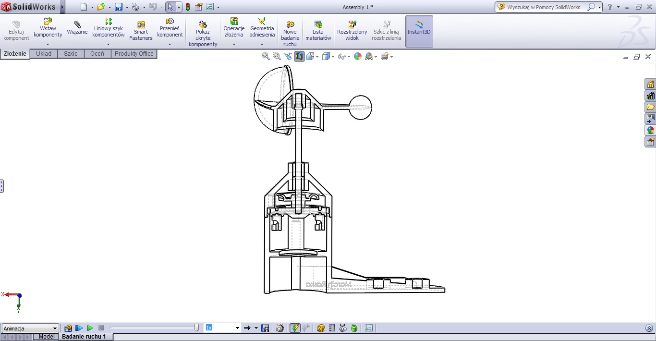
Task: Activate the Nowe badanie ruchu tool
Action: pos(290,31)
